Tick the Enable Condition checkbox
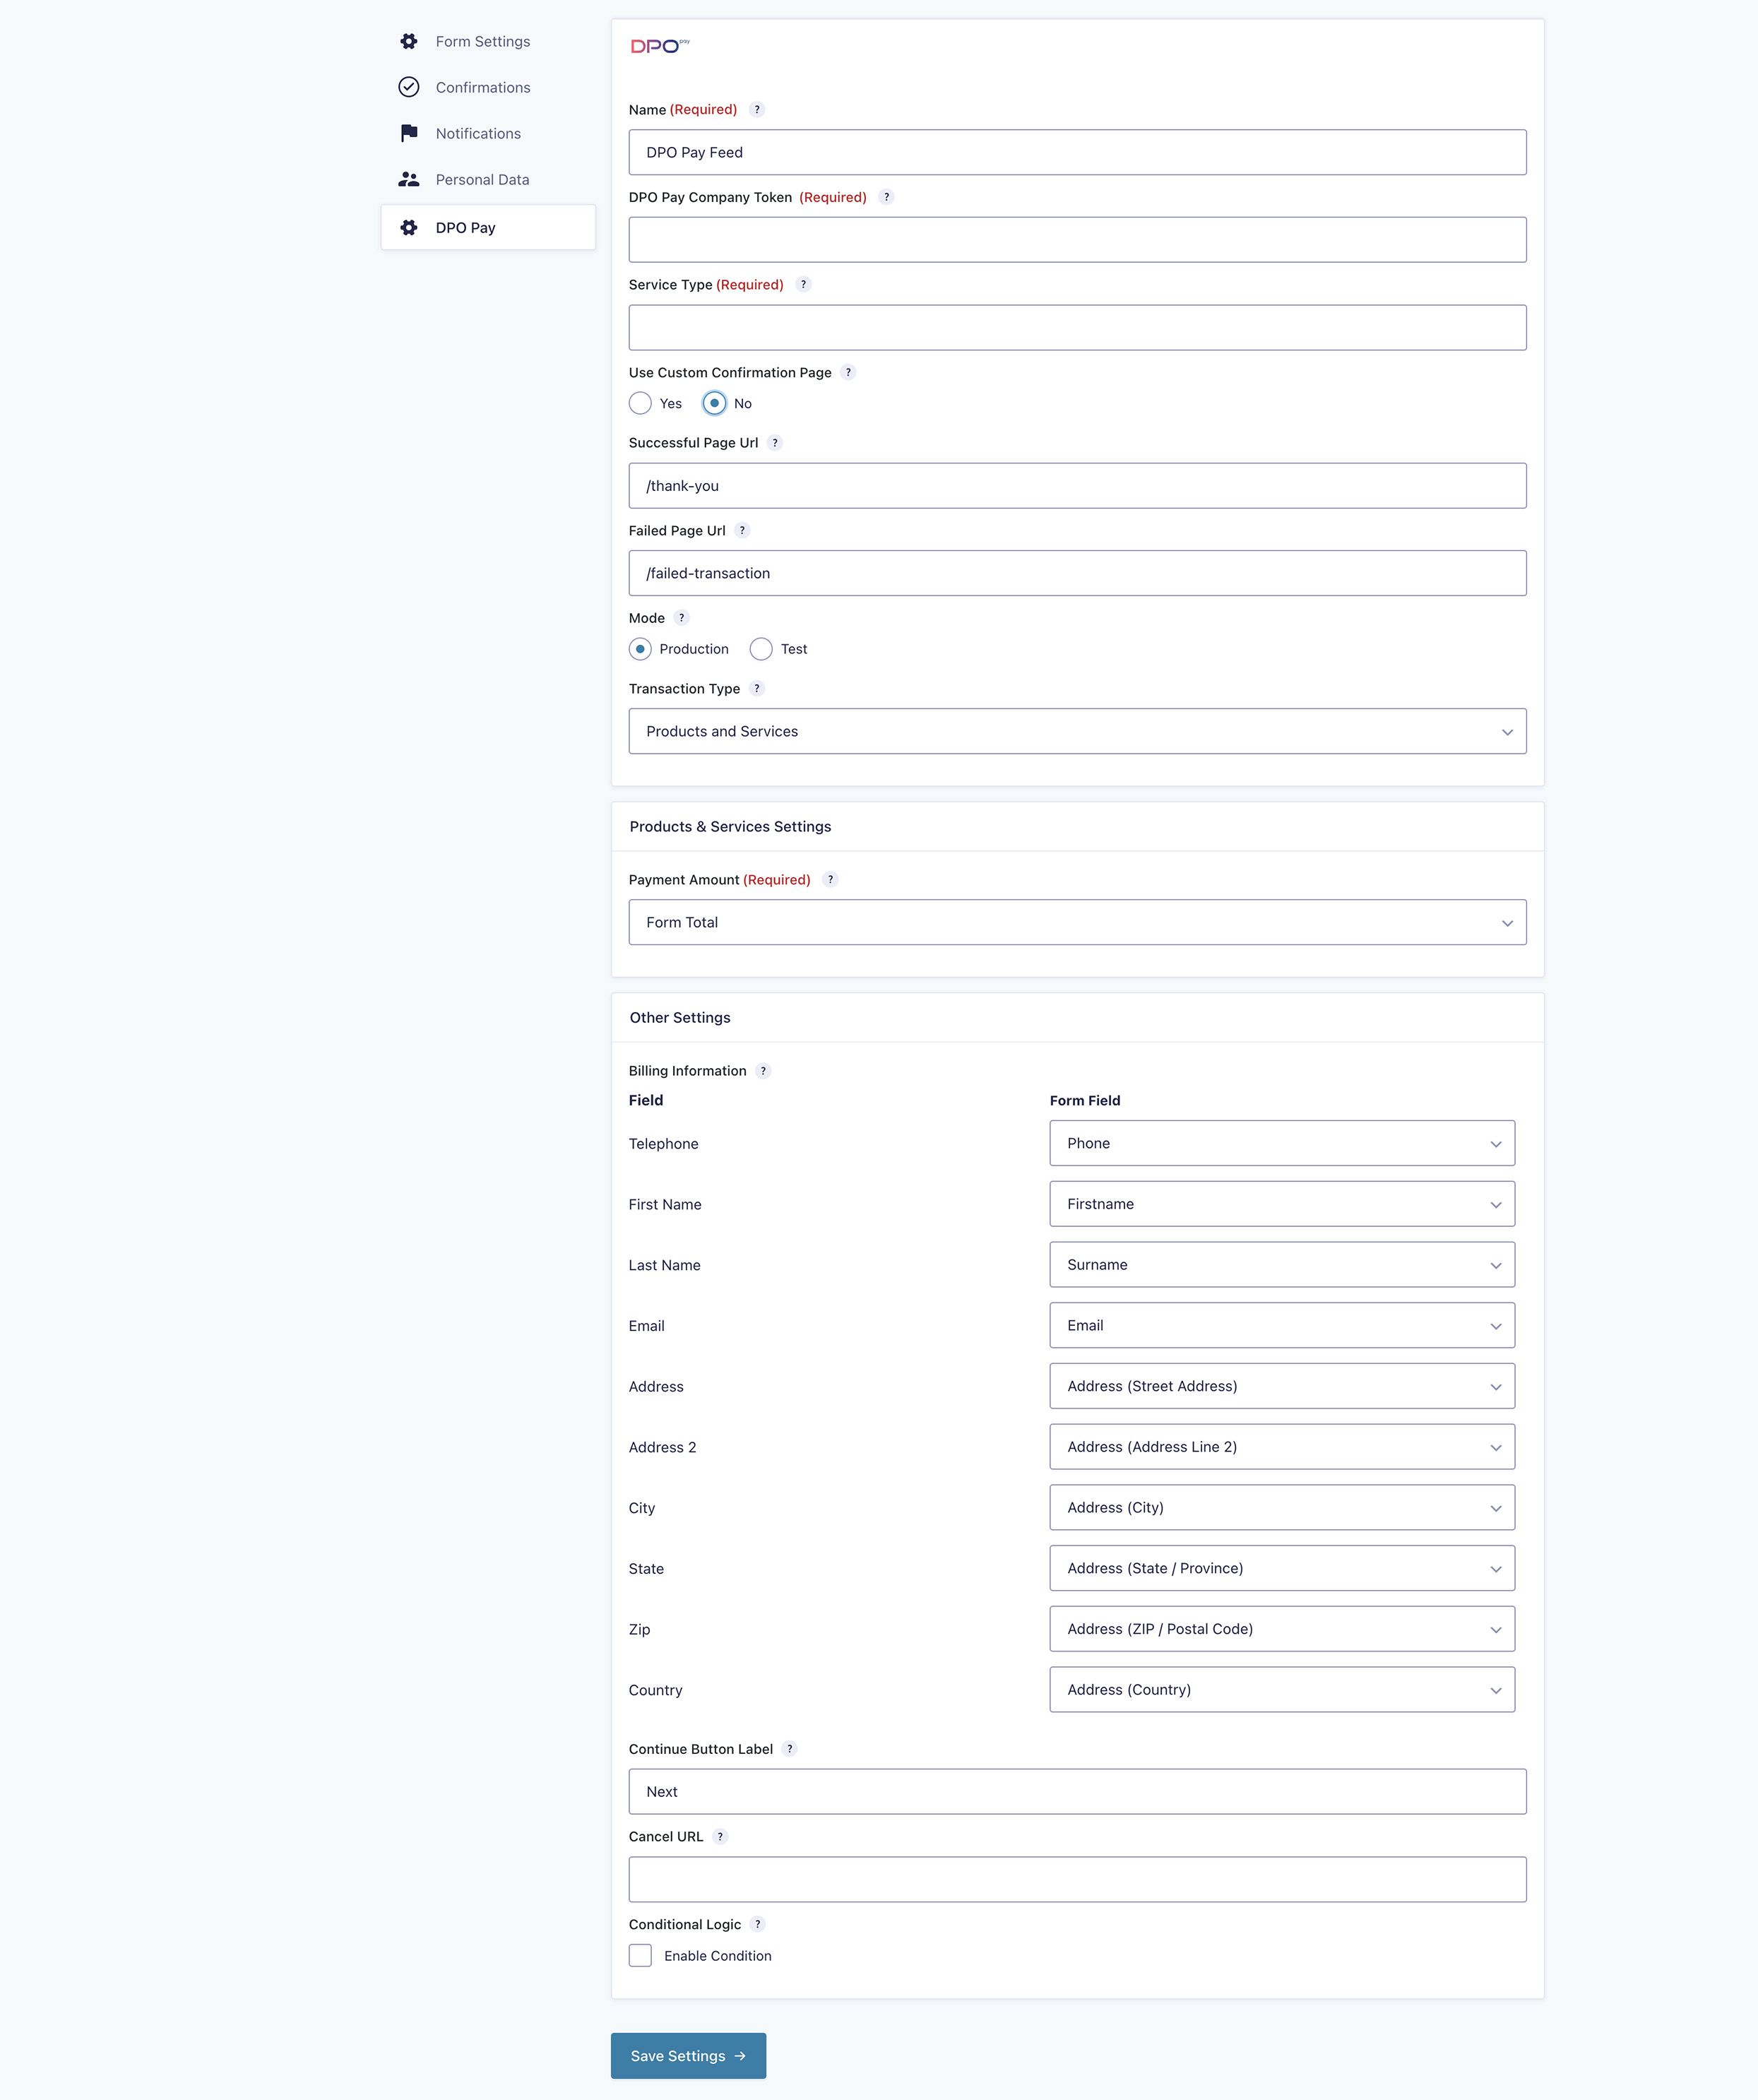This screenshot has width=1758, height=2100. coord(640,1956)
